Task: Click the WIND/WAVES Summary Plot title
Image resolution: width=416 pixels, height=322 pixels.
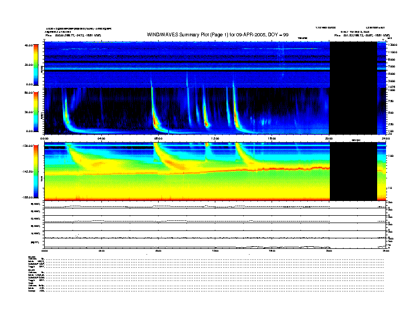Action: 217,35
